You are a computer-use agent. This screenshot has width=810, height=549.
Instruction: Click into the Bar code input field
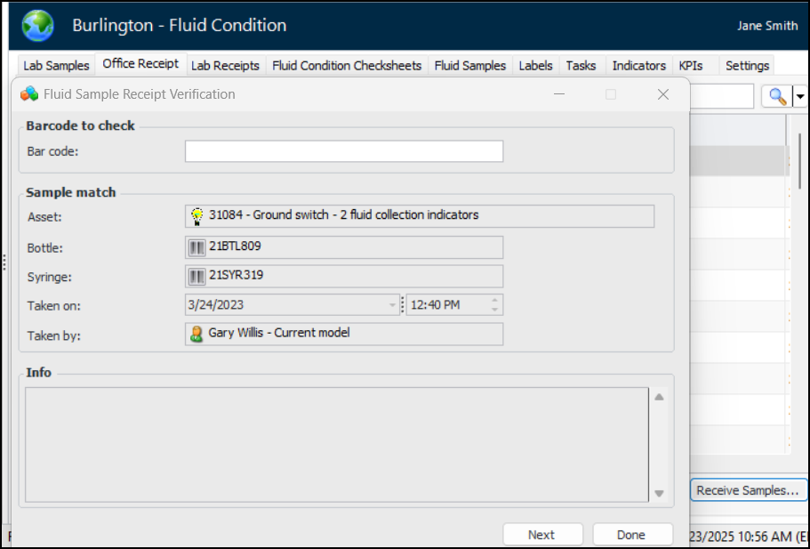point(344,151)
